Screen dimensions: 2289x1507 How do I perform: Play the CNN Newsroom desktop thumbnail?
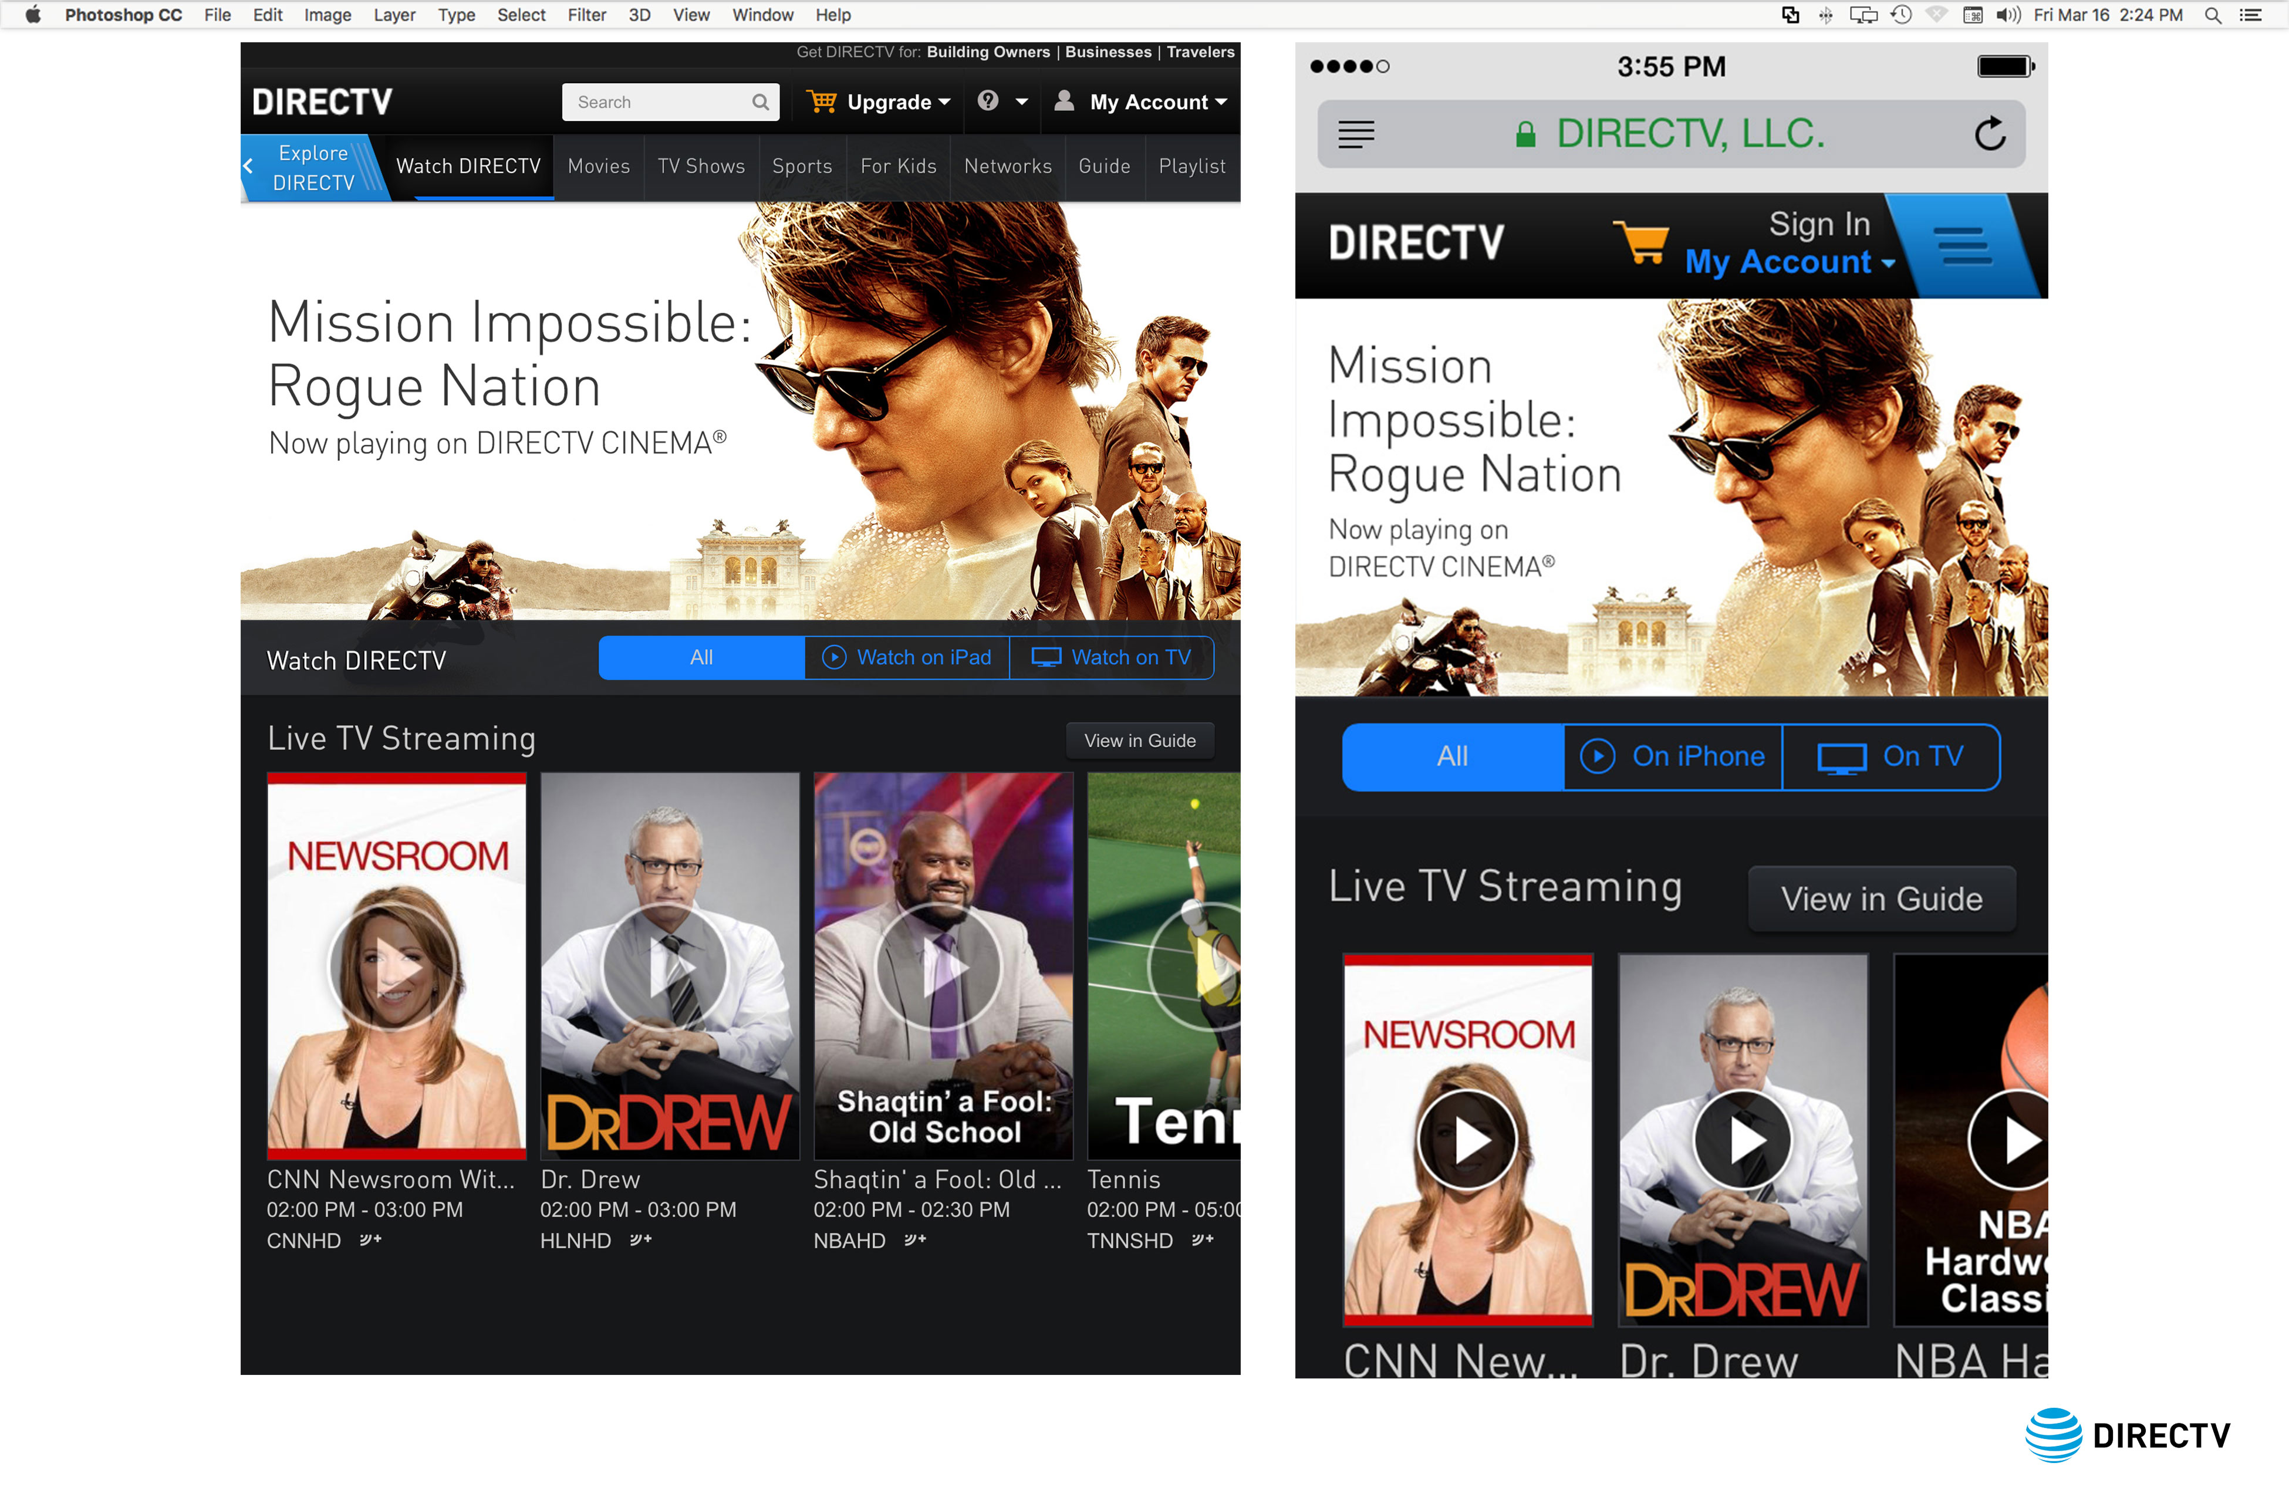394,965
